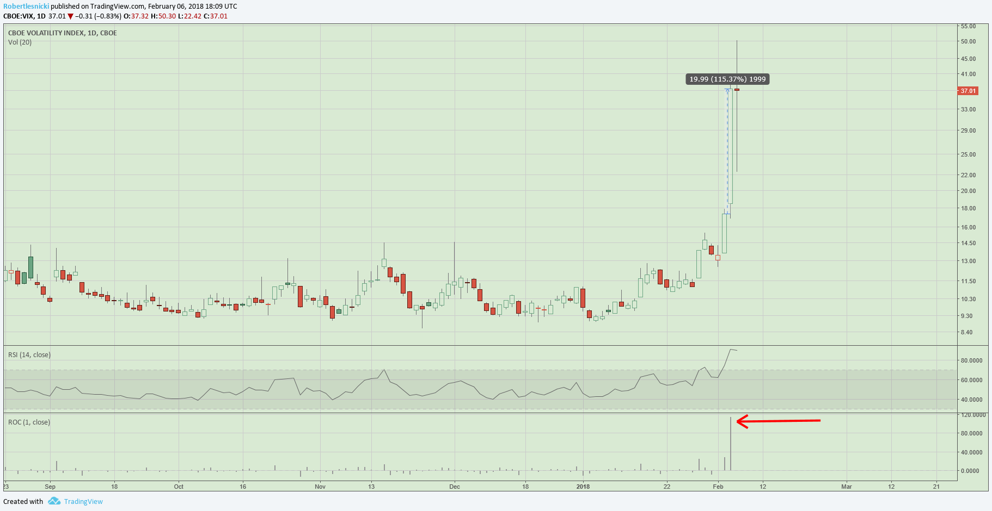
Task: Click the O:37.32 open value
Action: pyautogui.click(x=136, y=16)
